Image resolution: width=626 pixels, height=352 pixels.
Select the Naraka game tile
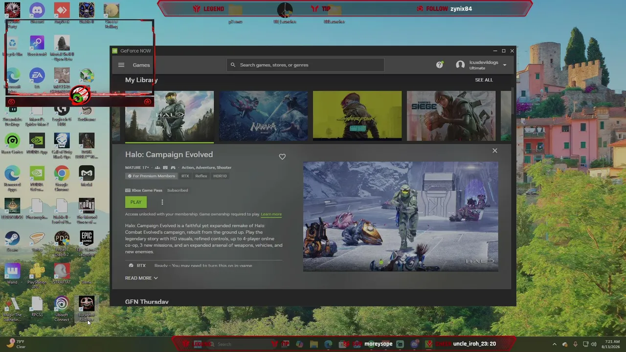tap(264, 116)
